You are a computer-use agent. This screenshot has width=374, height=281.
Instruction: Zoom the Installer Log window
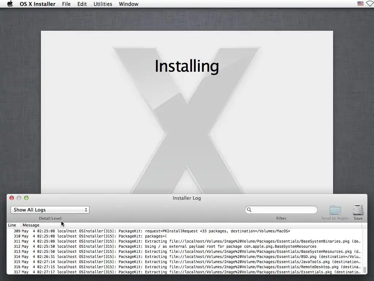tap(26, 198)
